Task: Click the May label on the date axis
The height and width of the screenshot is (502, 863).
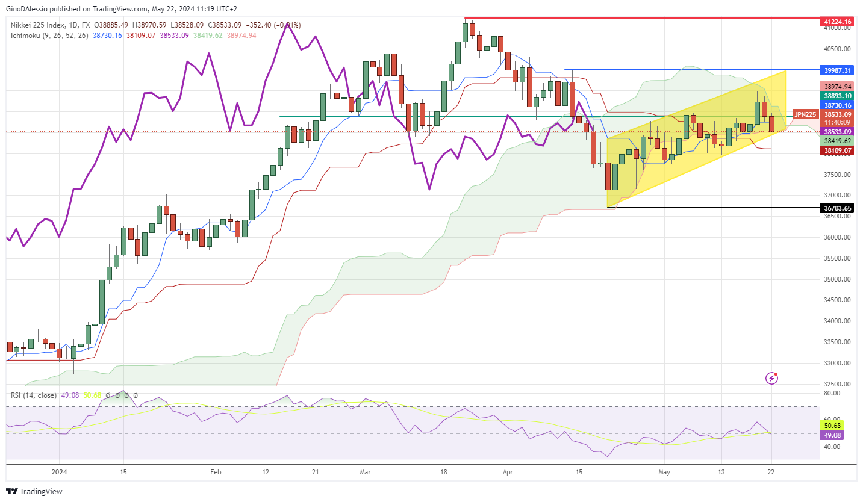Action: pyautogui.click(x=665, y=472)
